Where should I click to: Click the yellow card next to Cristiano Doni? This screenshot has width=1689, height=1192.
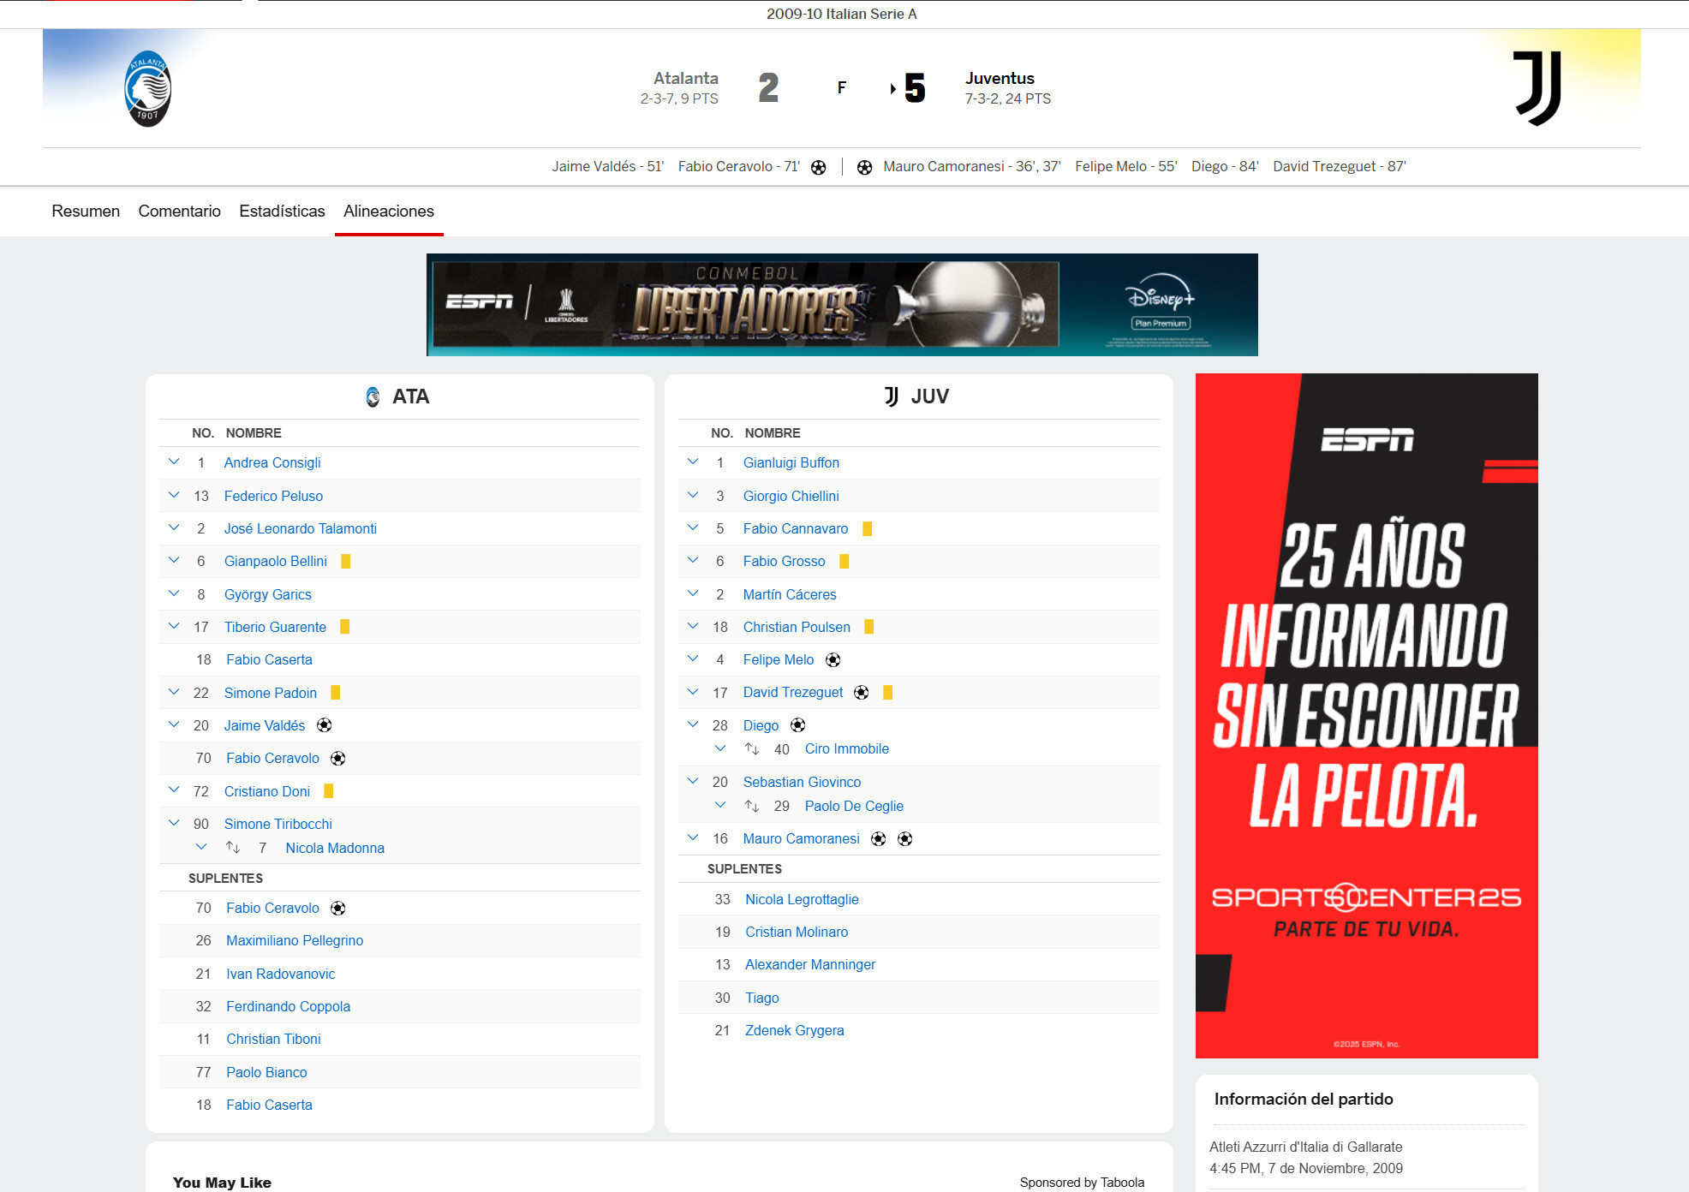tap(328, 791)
